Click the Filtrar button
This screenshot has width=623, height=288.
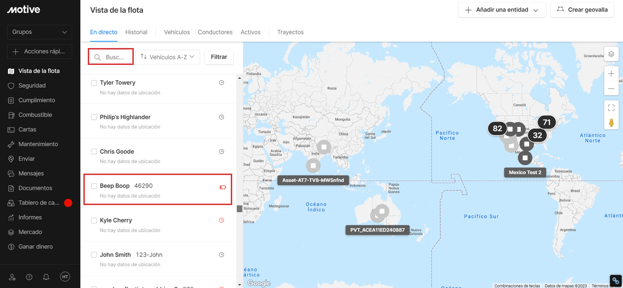pos(219,57)
